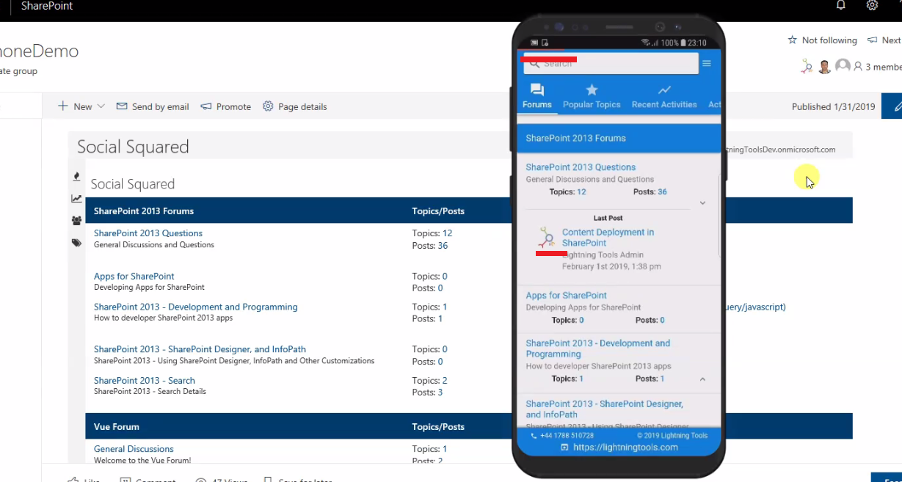This screenshot has width=902, height=482.
Task: Click the PhoneDemo site title
Action: [39, 51]
